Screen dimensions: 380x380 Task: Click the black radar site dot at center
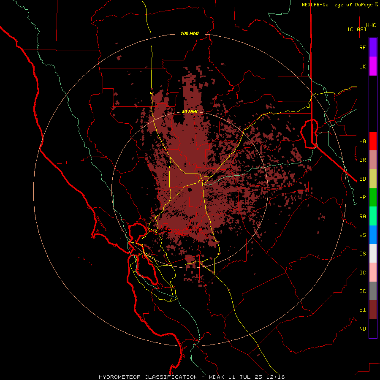(190, 190)
